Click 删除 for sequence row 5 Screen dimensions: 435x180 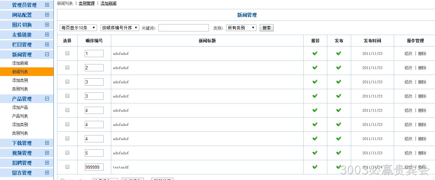click(422, 153)
